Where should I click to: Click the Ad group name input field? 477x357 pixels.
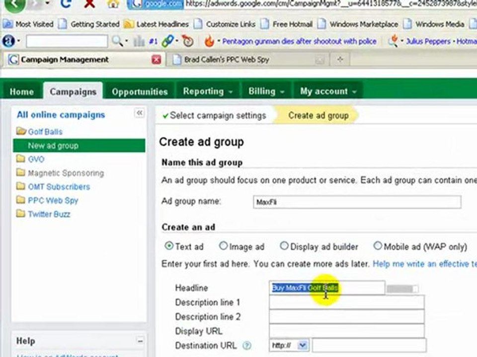pyautogui.click(x=357, y=202)
